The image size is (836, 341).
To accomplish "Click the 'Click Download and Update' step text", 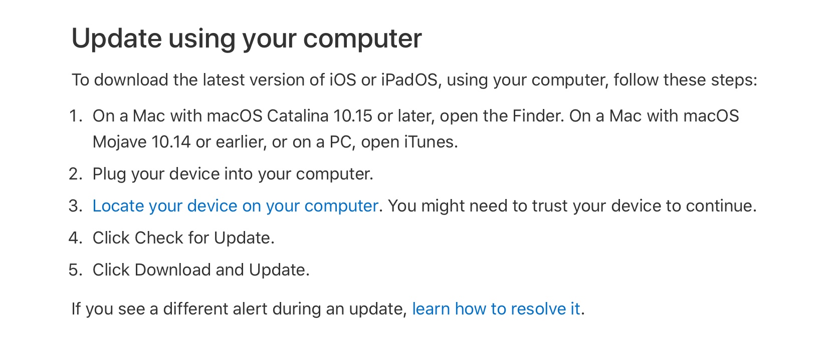I will click(x=201, y=270).
